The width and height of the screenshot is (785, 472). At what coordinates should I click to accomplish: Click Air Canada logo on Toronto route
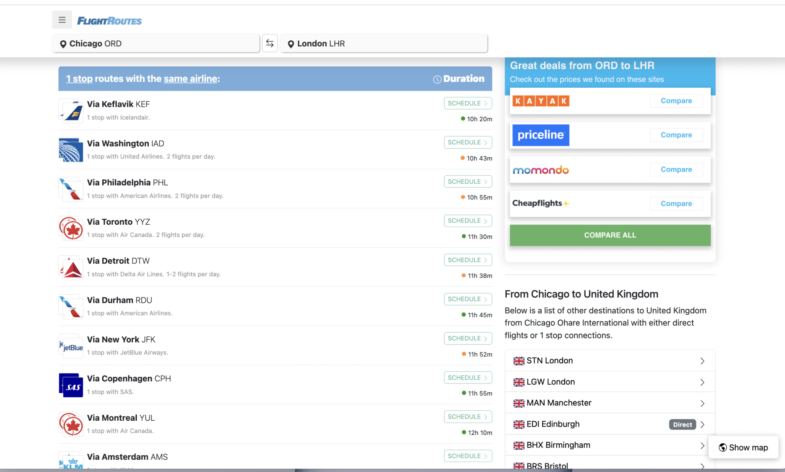click(x=71, y=229)
